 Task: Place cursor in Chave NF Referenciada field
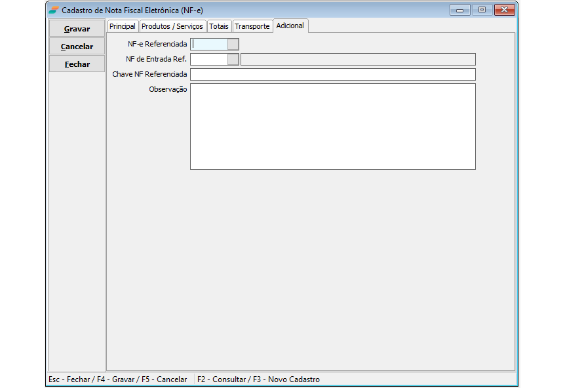[332, 74]
